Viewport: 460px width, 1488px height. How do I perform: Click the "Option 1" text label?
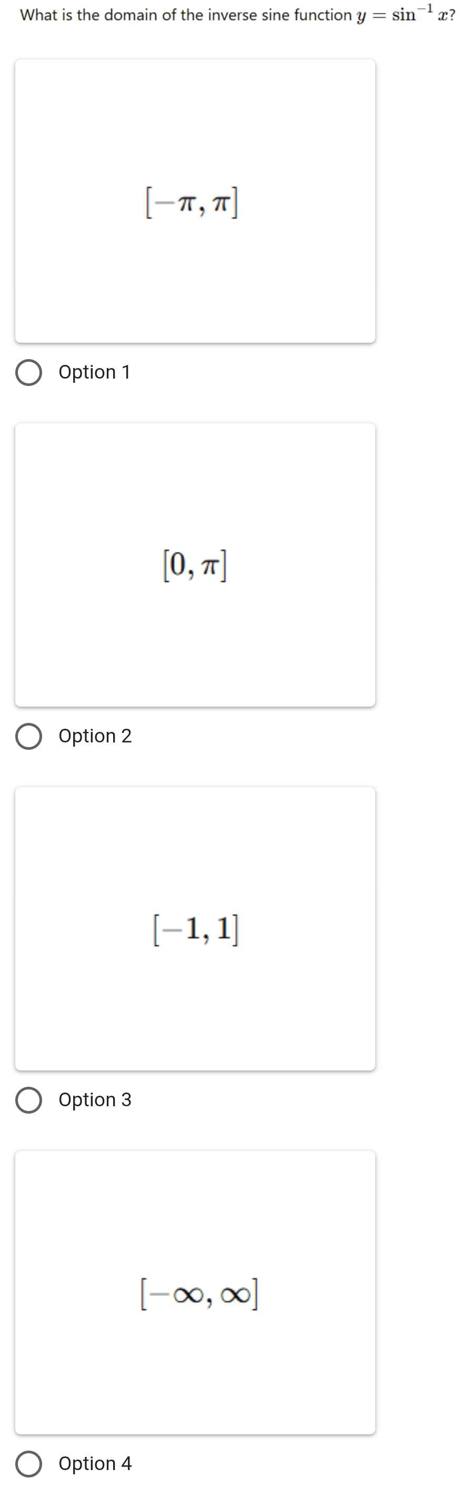pyautogui.click(x=95, y=372)
